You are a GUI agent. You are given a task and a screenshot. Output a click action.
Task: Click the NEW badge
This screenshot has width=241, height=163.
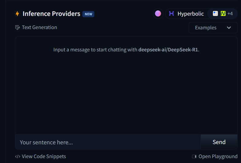click(88, 14)
